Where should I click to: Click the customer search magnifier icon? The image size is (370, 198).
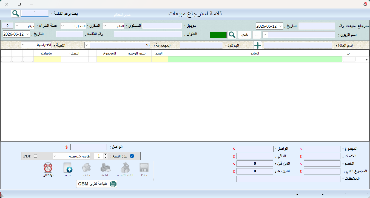[232, 35]
